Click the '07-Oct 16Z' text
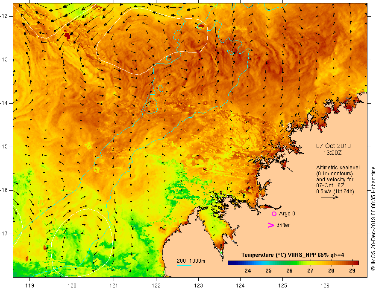The image size is (376, 290). coord(330,186)
